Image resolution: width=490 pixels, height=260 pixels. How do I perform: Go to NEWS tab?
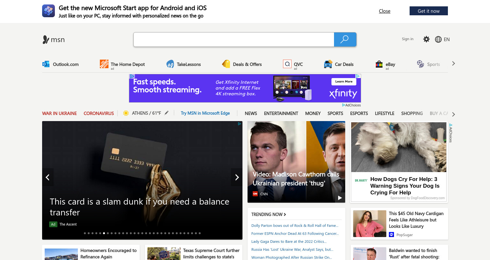[x=251, y=113]
